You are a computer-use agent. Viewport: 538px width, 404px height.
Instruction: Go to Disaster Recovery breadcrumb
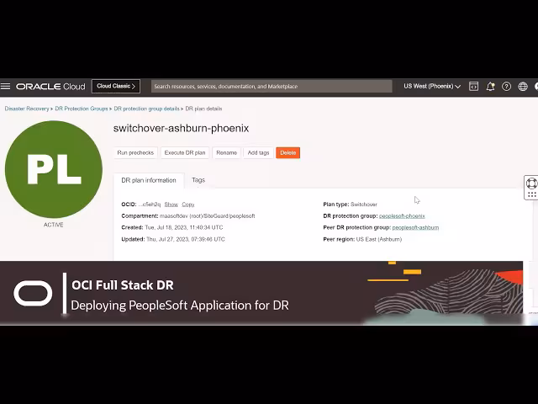(x=27, y=109)
